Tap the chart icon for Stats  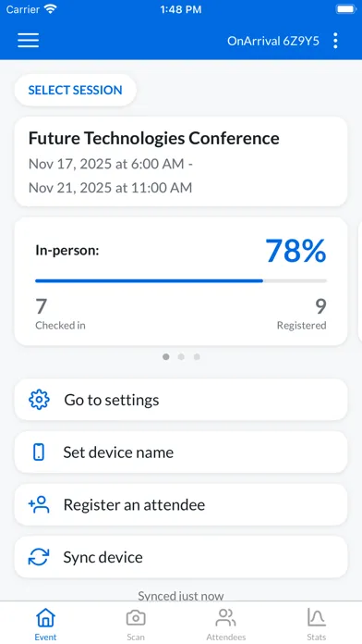point(317,617)
